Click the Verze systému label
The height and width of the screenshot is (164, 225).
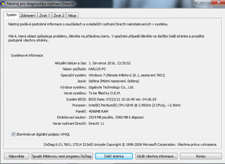click(x=75, y=93)
